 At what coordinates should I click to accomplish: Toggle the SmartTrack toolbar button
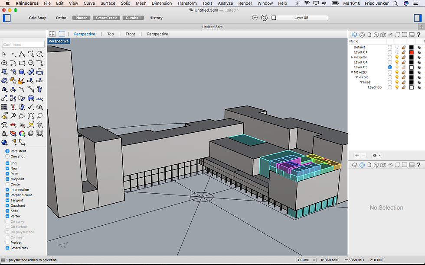(x=106, y=18)
